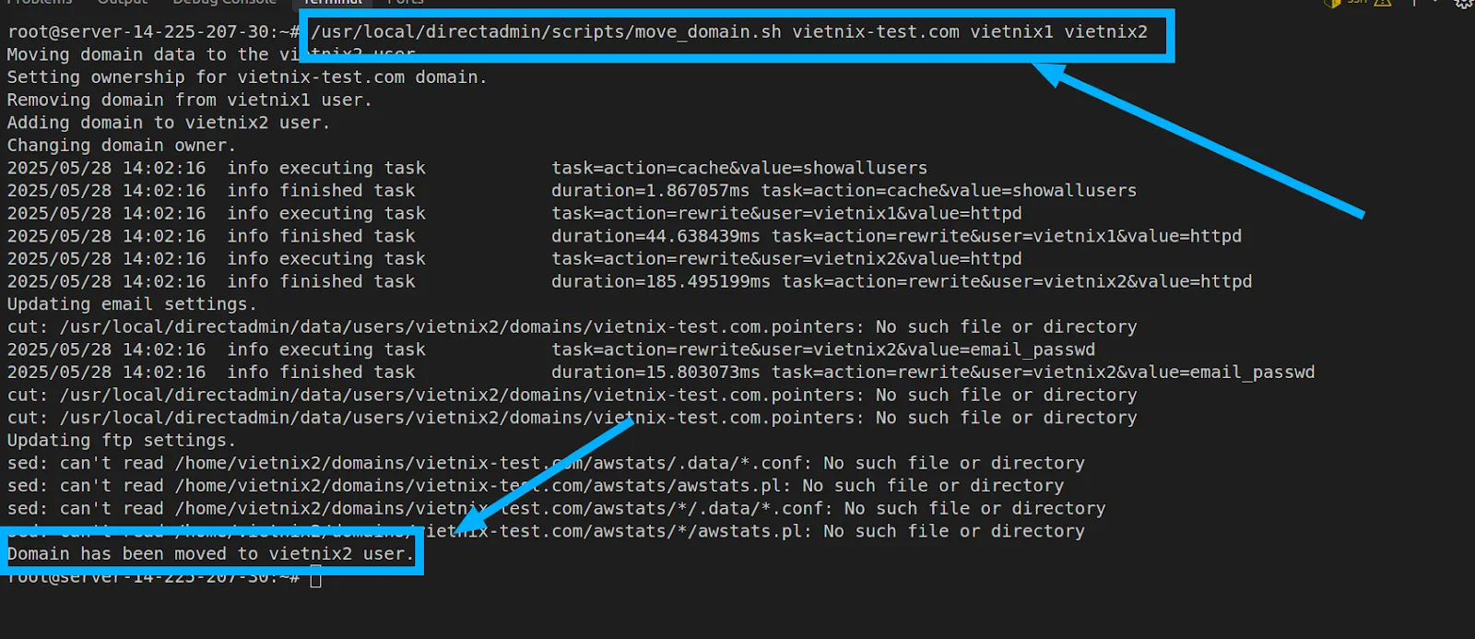
Task: Click the 'Updating ftp settings.' output line
Action: pyautogui.click(x=122, y=441)
